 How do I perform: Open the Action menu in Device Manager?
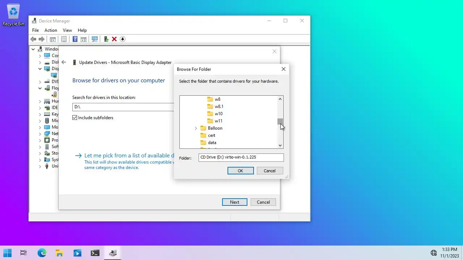pos(51,30)
